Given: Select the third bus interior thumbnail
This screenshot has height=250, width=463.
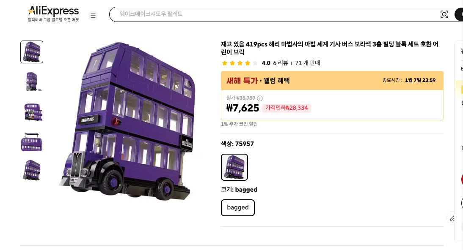Looking at the screenshot, I should [32, 112].
